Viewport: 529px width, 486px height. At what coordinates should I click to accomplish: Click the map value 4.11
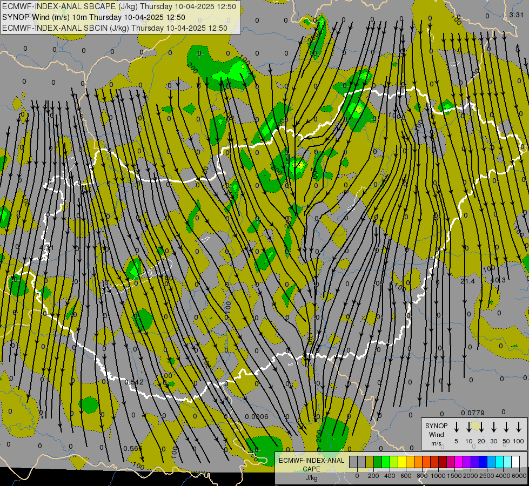point(46,248)
